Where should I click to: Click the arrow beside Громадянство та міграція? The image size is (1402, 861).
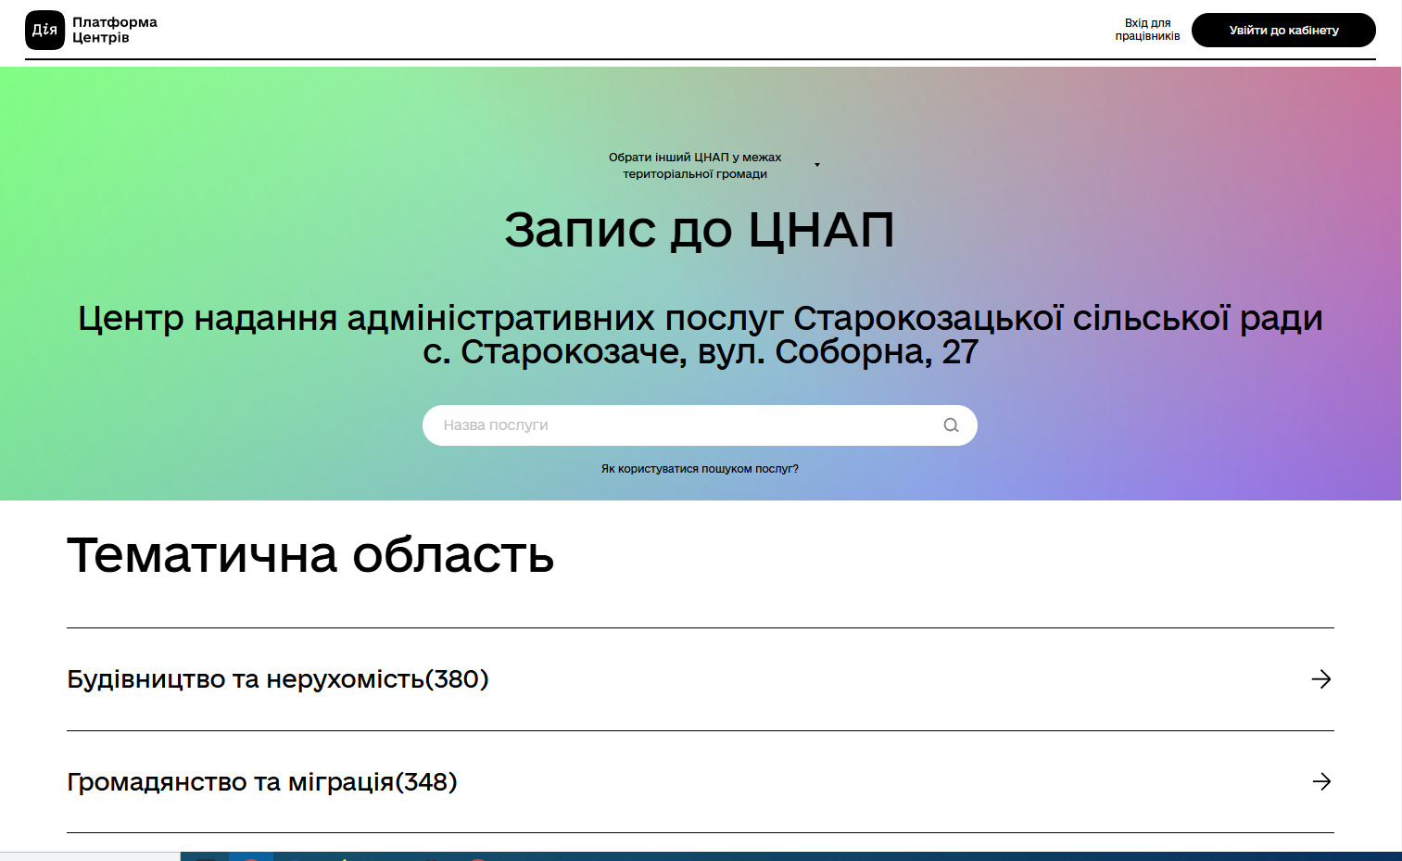coord(1321,782)
